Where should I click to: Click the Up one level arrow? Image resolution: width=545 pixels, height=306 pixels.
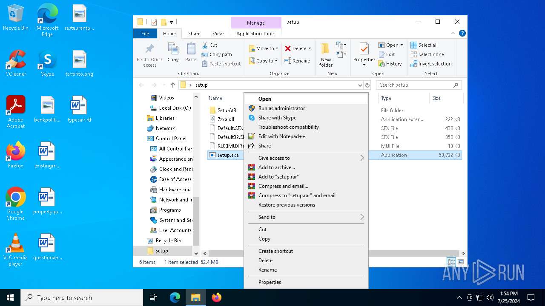(173, 85)
